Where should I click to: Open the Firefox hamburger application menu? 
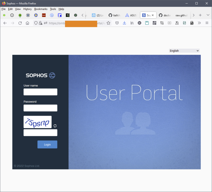207,23
